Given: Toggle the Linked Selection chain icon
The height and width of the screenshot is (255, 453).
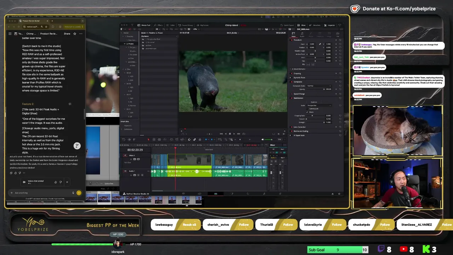Looking at the screenshot, I should pos(194,140).
